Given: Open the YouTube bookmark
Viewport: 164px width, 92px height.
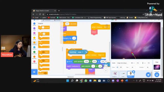Looking at the screenshot, I should 52,18.
